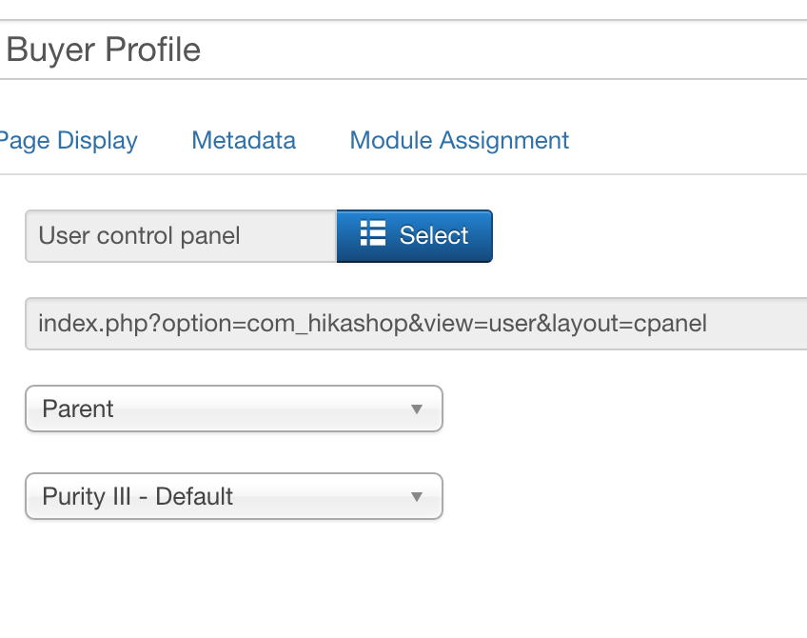Click the Parent dropdown arrow

click(x=416, y=409)
